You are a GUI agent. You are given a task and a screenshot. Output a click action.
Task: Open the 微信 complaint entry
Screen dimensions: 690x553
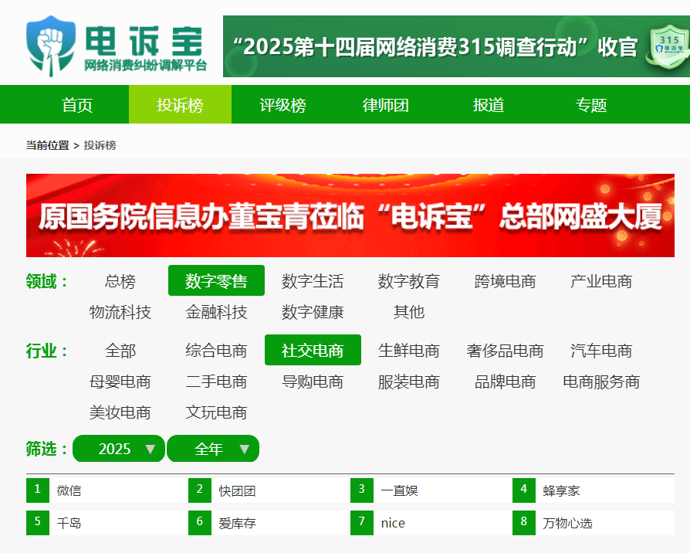pos(69,490)
